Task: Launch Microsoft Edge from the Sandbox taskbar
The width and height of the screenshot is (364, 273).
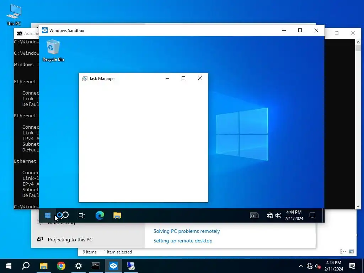Action: pyautogui.click(x=100, y=215)
